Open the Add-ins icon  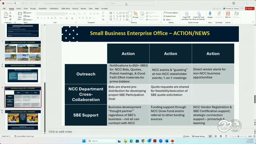[228, 15]
